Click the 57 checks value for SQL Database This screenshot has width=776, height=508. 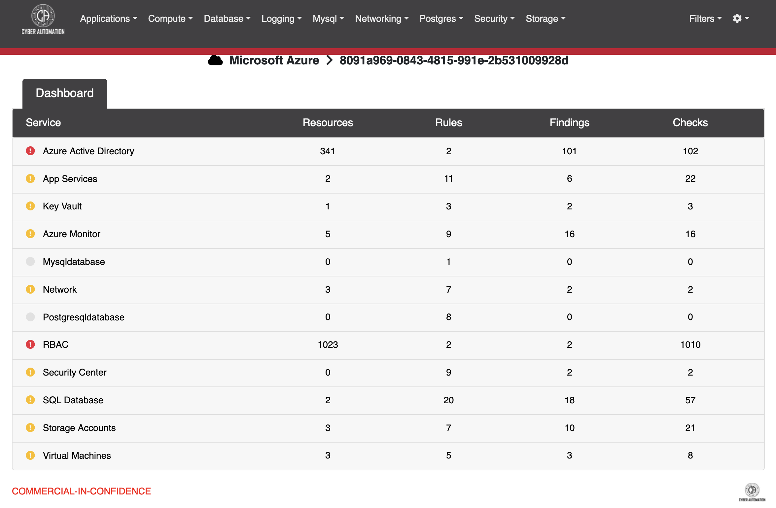click(x=690, y=400)
